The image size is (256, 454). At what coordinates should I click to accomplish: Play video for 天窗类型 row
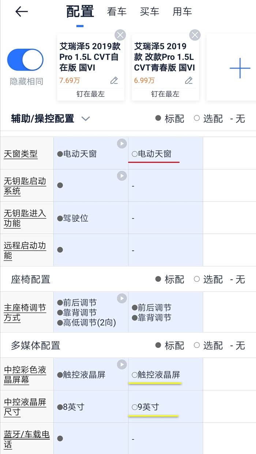122,144
